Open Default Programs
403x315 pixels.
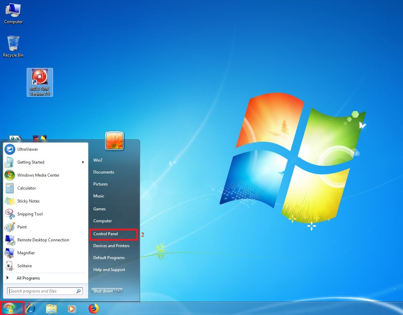pyautogui.click(x=109, y=258)
